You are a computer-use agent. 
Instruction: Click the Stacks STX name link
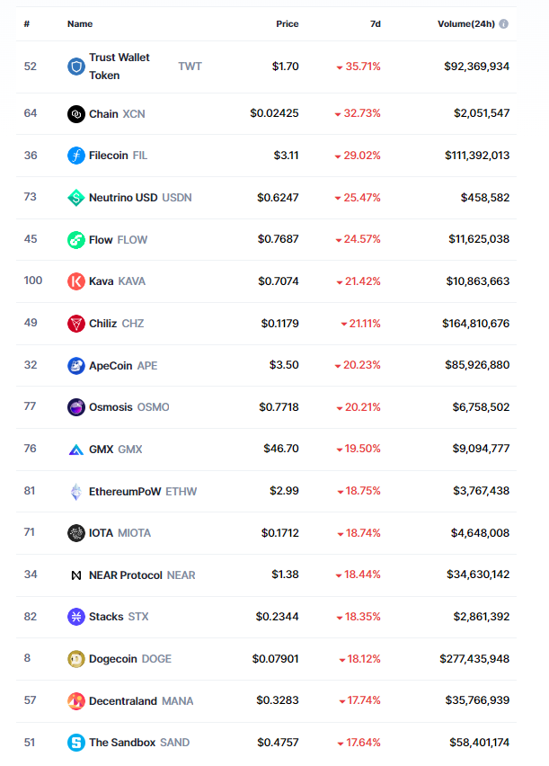(107, 617)
